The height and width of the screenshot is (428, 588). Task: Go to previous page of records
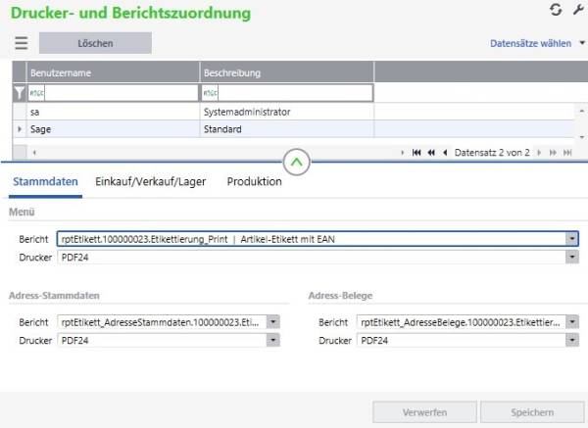(x=431, y=153)
